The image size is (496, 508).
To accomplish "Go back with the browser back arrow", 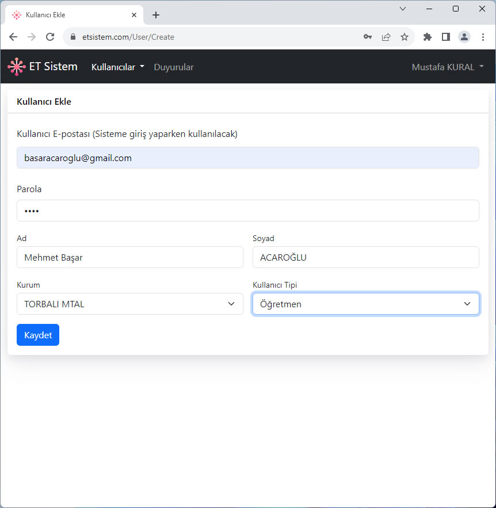I will (x=13, y=37).
